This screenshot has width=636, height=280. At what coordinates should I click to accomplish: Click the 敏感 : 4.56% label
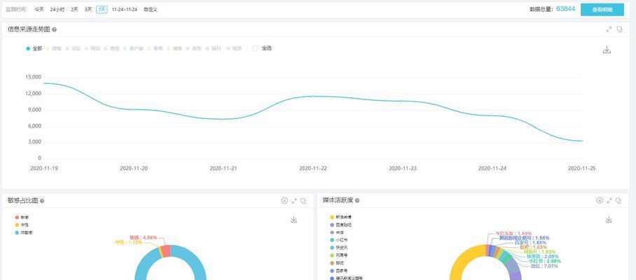tap(143, 237)
